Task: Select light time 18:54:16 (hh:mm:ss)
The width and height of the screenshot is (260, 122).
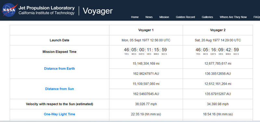Action: 218,114
